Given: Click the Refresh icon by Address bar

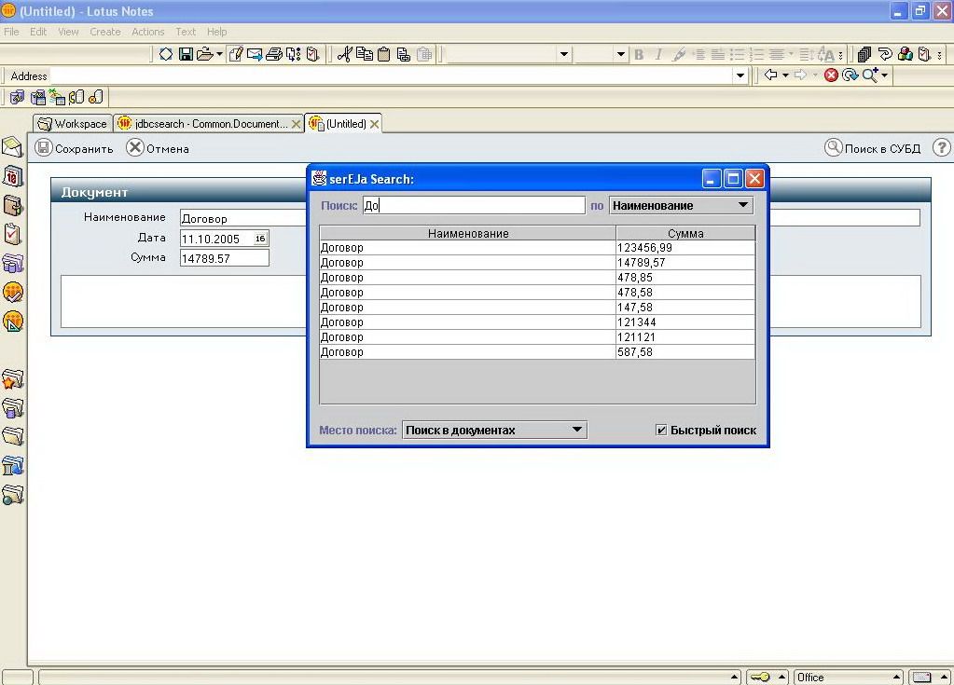Looking at the screenshot, I should click(850, 75).
